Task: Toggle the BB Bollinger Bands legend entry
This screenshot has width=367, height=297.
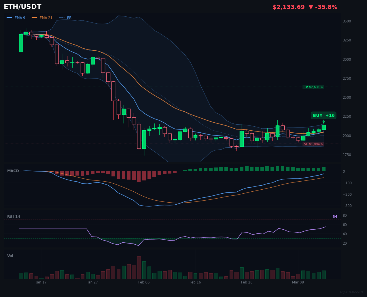Action: (x=69, y=18)
